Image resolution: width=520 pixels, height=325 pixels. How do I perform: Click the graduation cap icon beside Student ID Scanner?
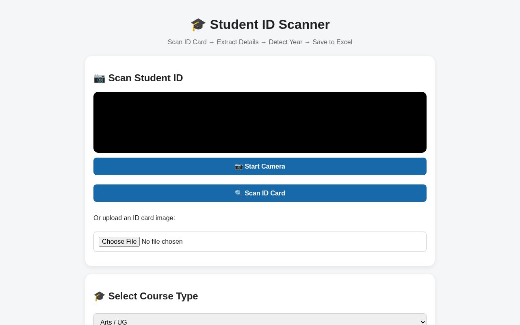tap(198, 24)
